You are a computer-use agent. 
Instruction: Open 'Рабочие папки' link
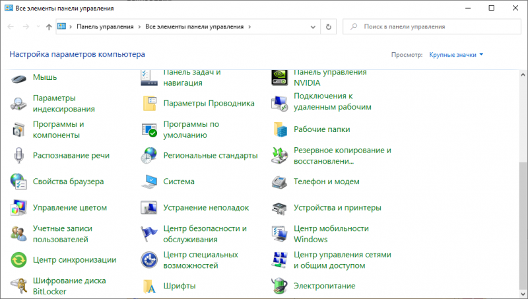tap(321, 129)
